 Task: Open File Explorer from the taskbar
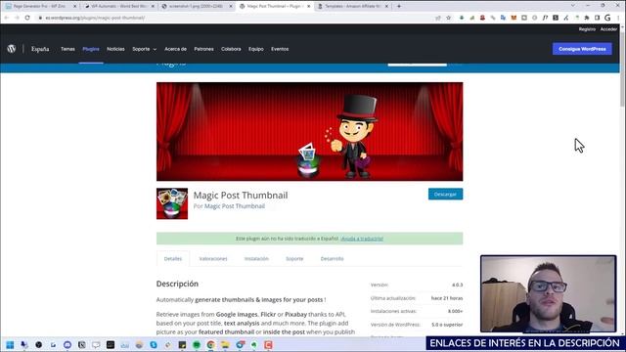(x=225, y=345)
